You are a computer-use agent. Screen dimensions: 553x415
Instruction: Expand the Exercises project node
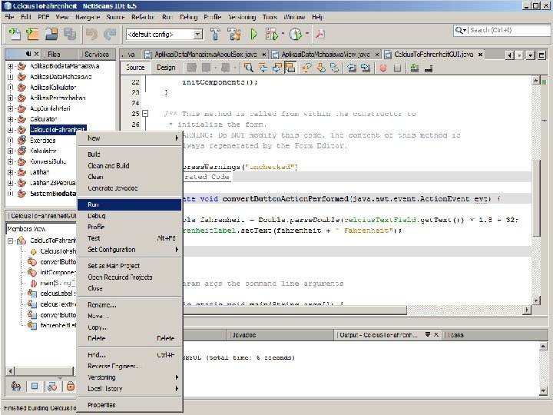(x=10, y=141)
